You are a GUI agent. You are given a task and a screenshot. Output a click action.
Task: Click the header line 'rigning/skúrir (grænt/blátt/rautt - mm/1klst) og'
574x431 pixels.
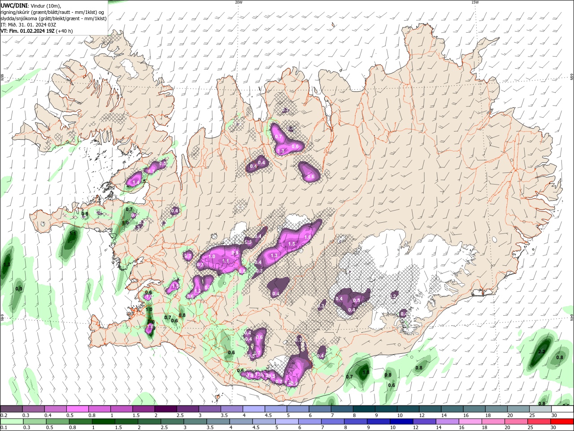[x=53, y=12]
